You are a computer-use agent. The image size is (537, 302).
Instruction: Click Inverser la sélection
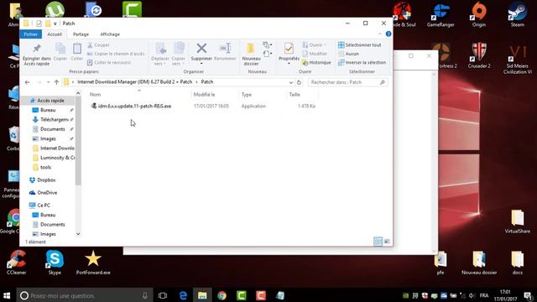[362, 63]
